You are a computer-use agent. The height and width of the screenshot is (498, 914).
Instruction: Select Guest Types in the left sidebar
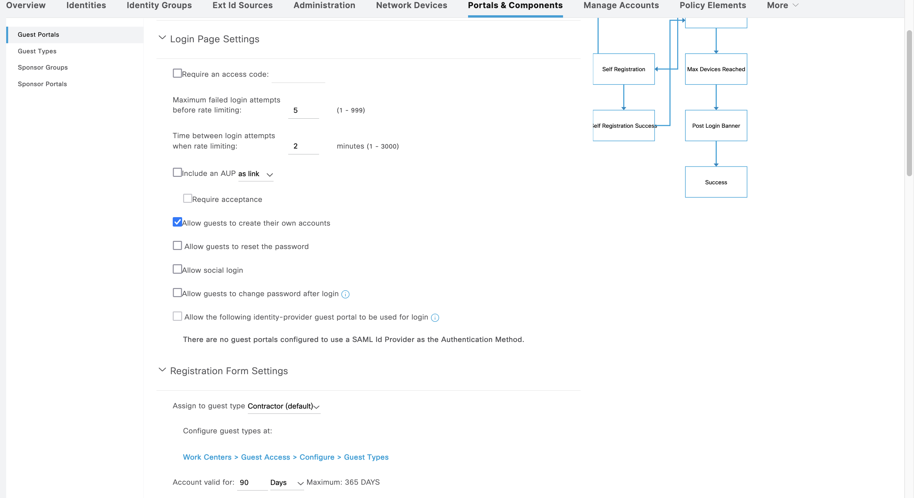[37, 51]
